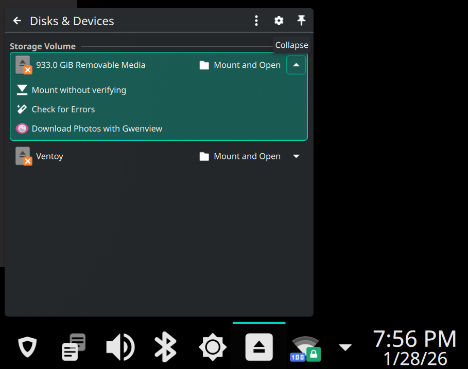Click the Gwenview app icon
The image size is (468, 369).
22,128
